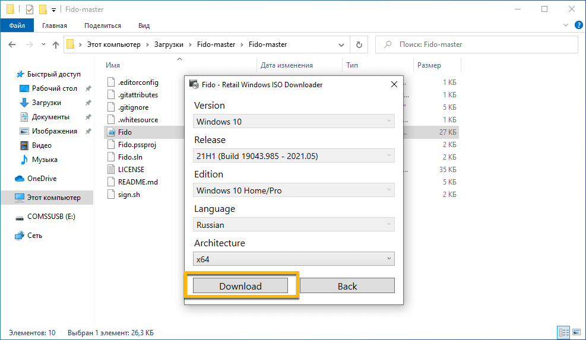
Task: Switch to details view icon in status bar
Action: (x=563, y=332)
